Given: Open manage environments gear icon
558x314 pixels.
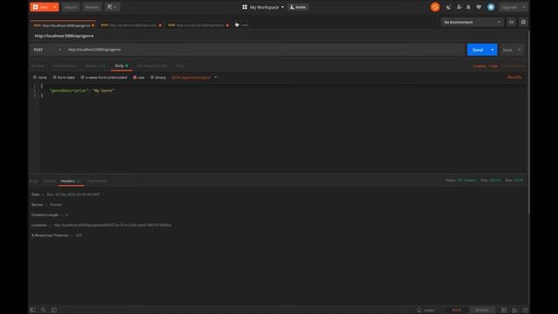Looking at the screenshot, I should click(523, 22).
